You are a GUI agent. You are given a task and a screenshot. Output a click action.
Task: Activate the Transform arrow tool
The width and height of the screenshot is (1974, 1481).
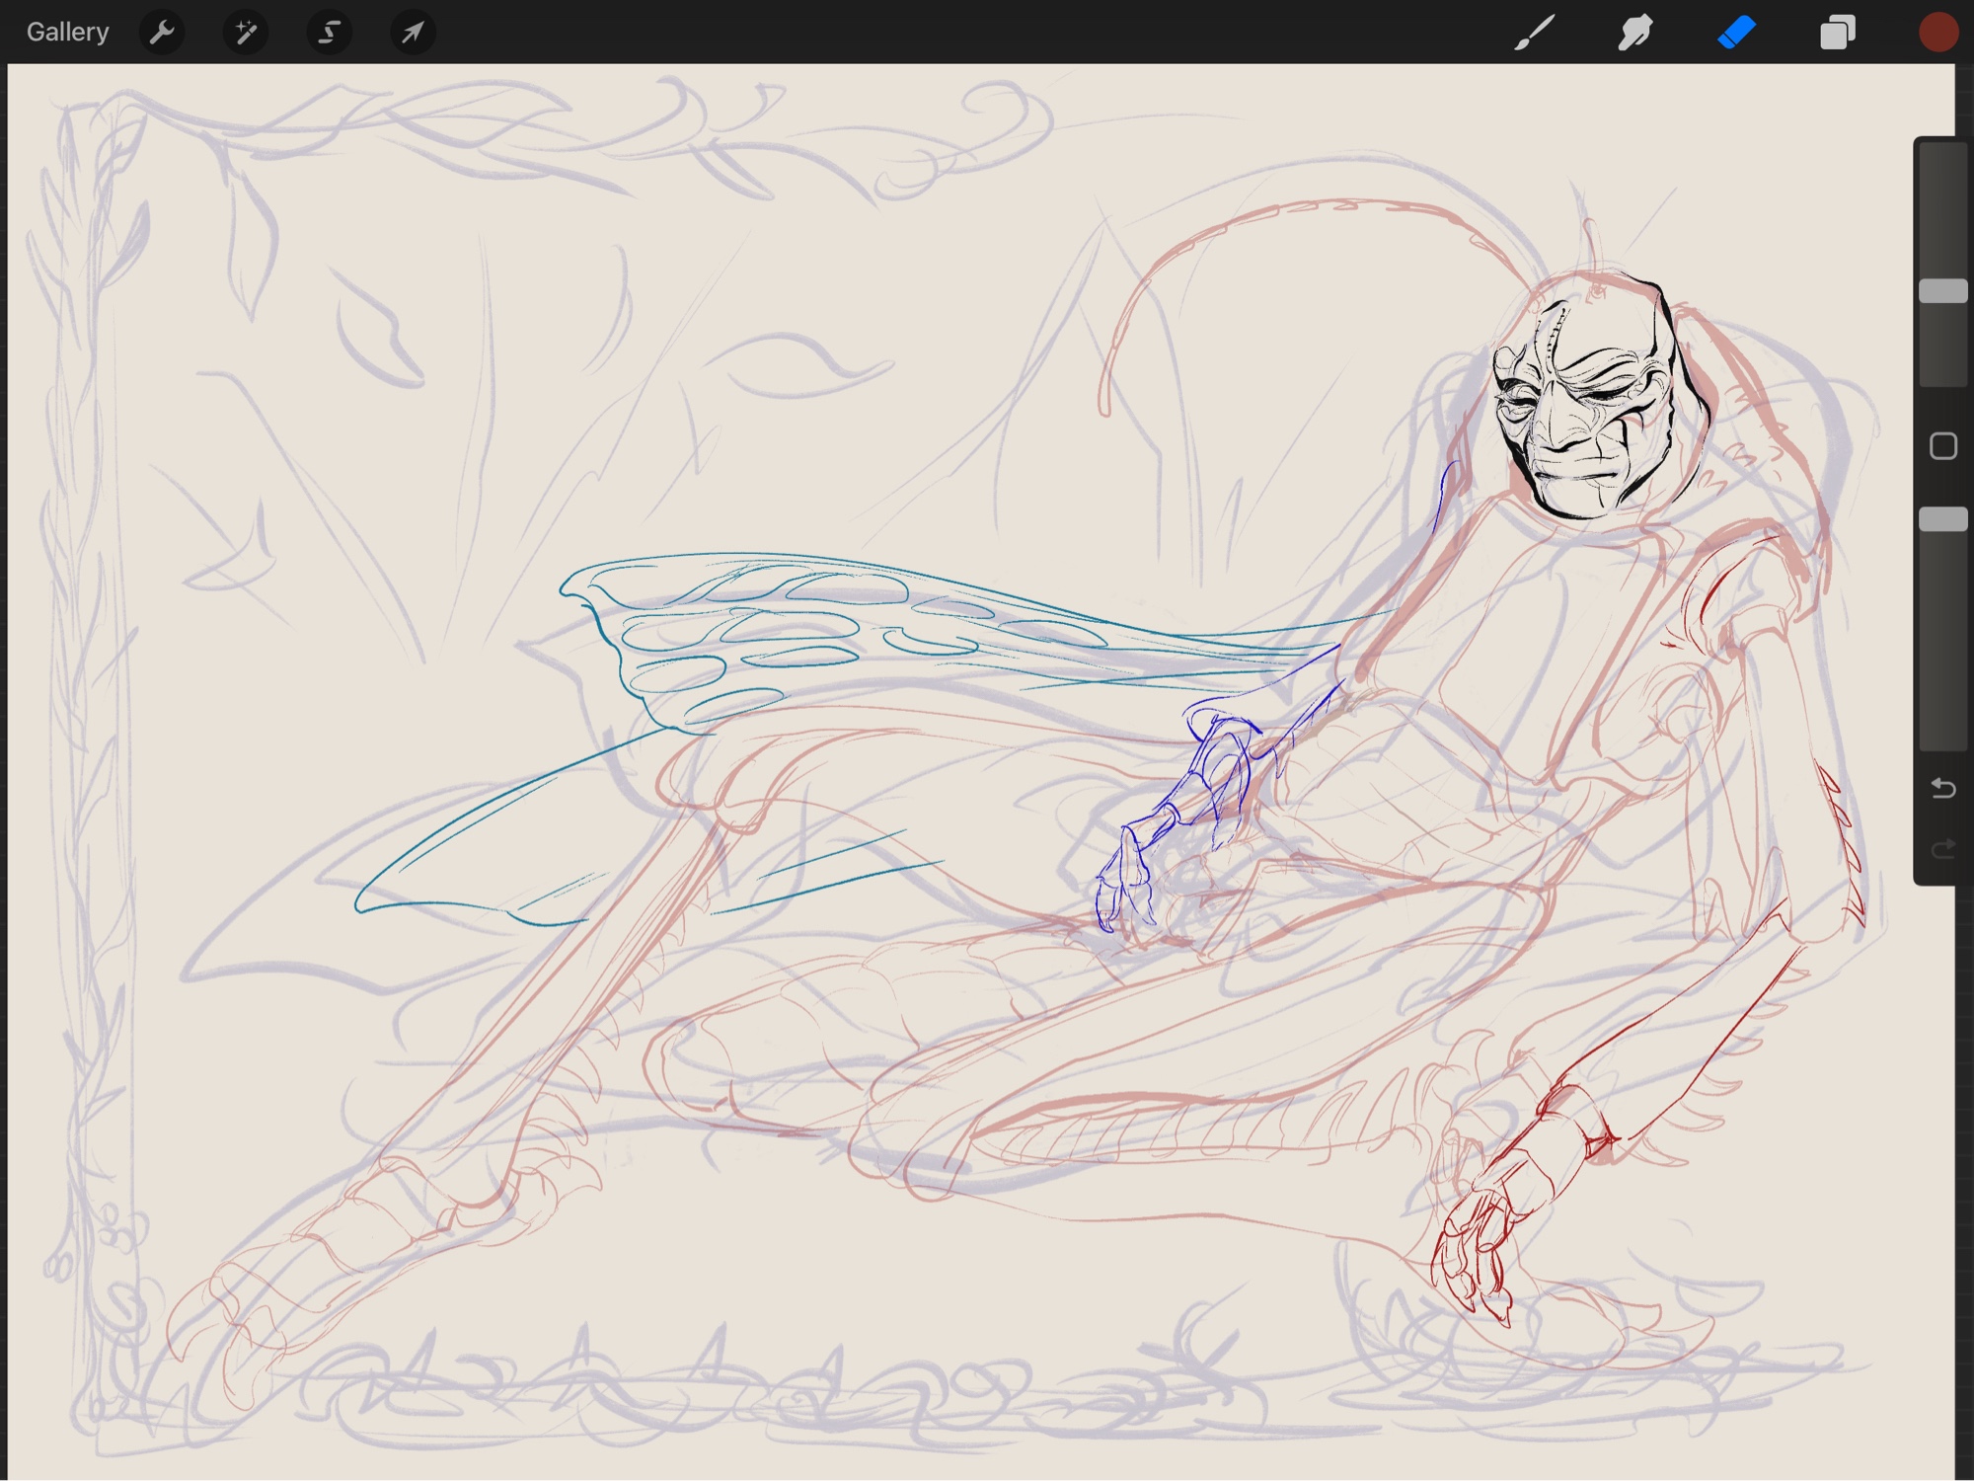click(413, 33)
